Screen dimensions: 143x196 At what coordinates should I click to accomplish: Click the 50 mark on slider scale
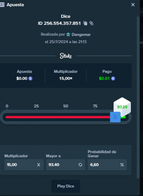66,106
